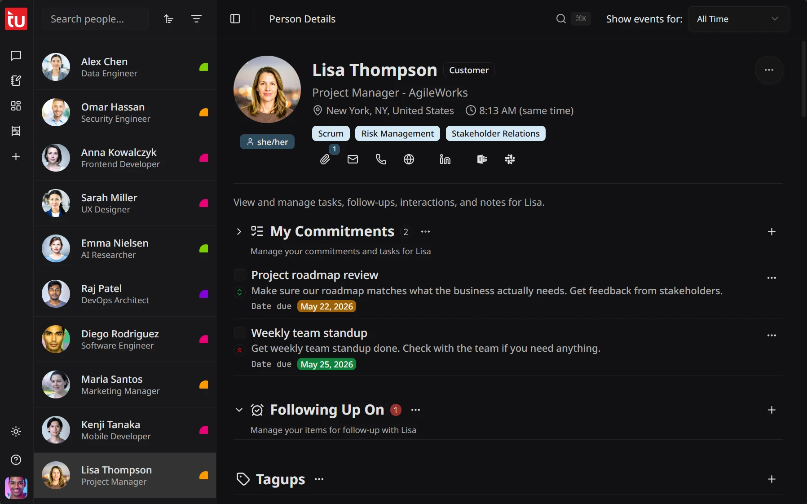Open the person options three-dot button

[x=769, y=70]
